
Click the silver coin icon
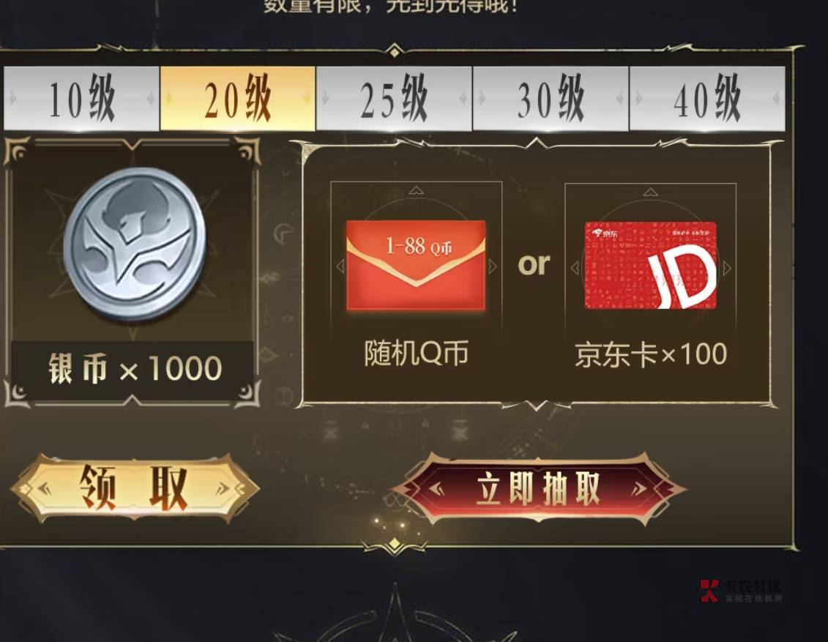click(x=135, y=244)
